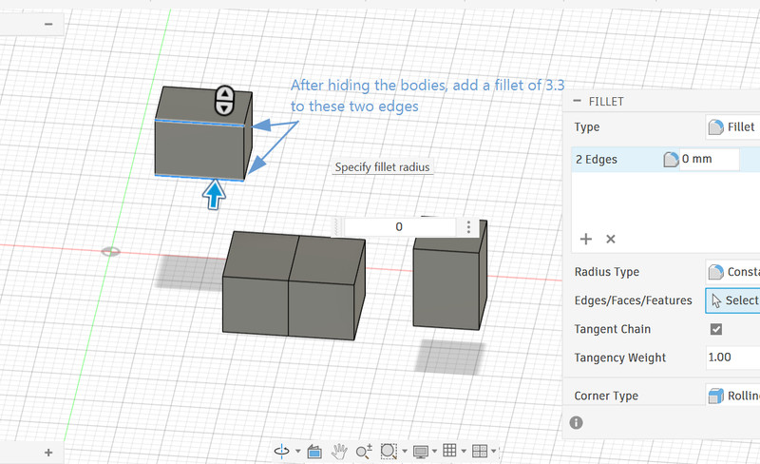
Task: Click the Edges/Faces/Features Select button
Action: (732, 300)
